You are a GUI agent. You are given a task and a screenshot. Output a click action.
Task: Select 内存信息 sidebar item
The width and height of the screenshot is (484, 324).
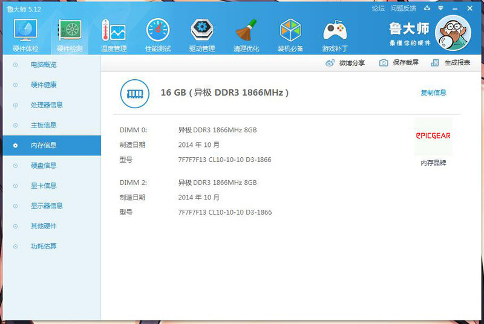(x=51, y=145)
